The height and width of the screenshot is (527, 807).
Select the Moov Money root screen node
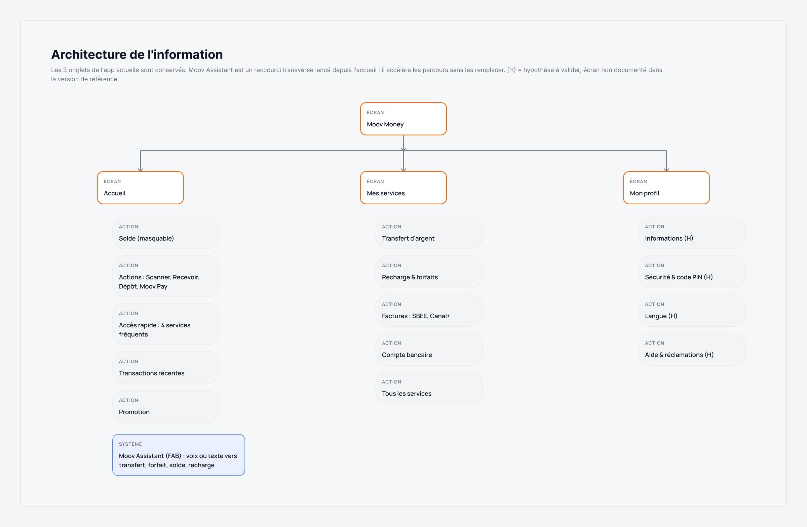403,119
